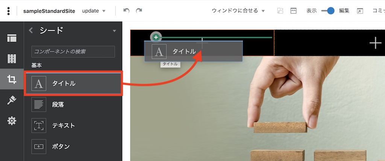Expand the シード panel dropdown arrow
The width and height of the screenshot is (385, 161).
point(114,31)
